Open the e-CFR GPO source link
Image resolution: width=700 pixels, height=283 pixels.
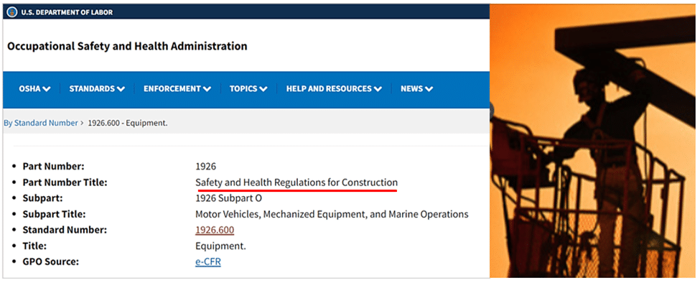[x=208, y=261]
